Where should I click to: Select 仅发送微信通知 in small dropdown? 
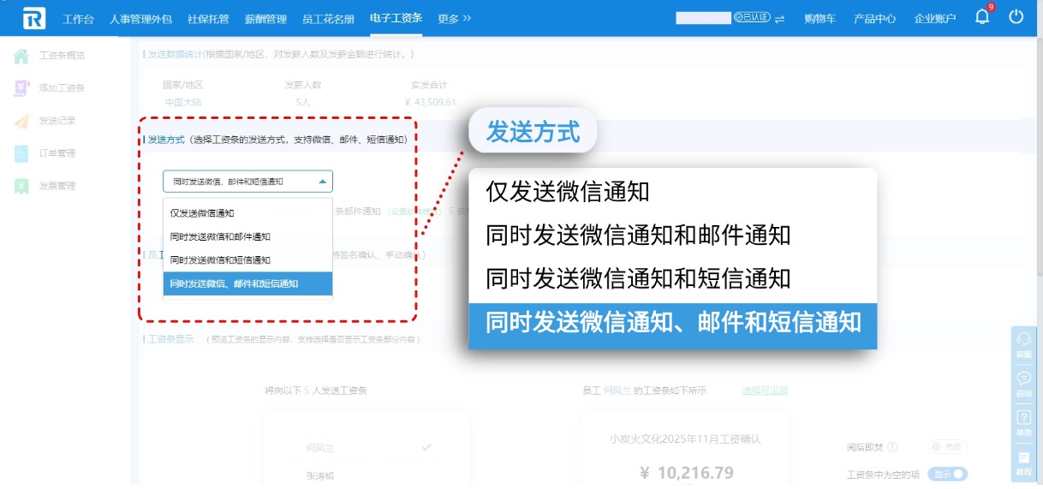tap(247, 212)
